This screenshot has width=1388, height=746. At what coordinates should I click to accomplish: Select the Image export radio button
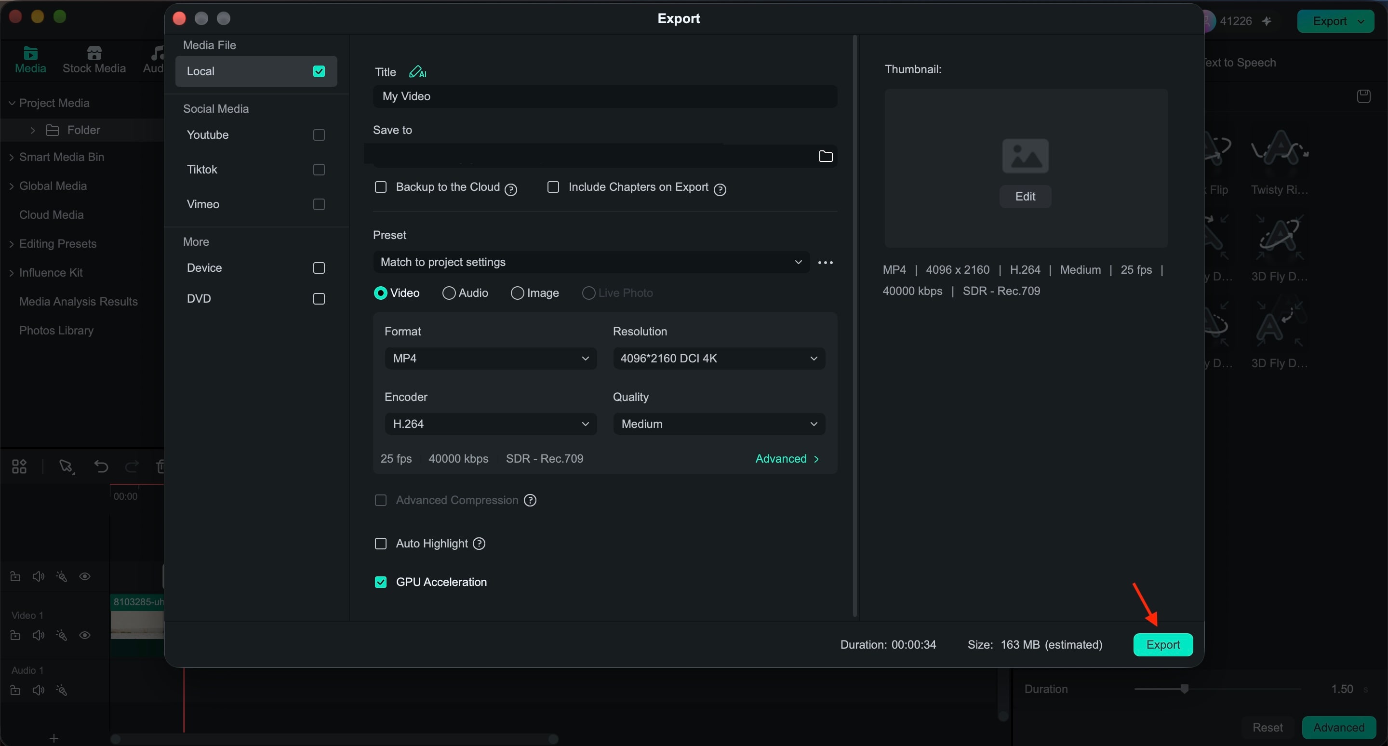point(517,293)
